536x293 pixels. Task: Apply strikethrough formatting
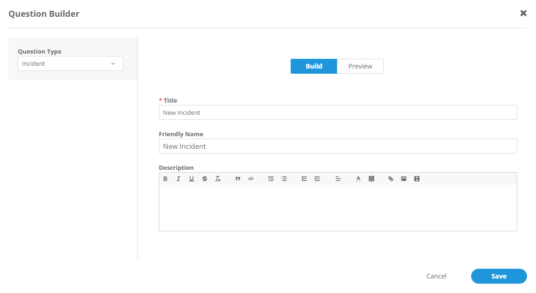coord(205,179)
